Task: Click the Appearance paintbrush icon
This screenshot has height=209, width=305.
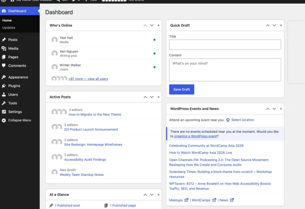Action: coord(4,77)
